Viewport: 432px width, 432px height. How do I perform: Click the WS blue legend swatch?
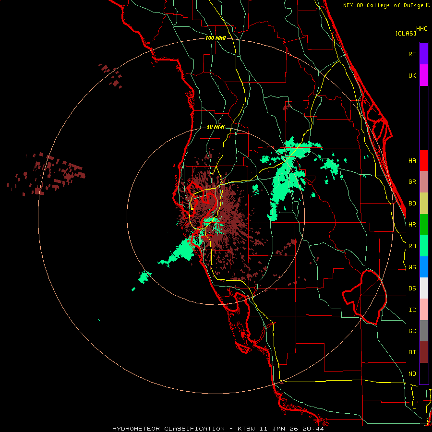pyautogui.click(x=424, y=267)
